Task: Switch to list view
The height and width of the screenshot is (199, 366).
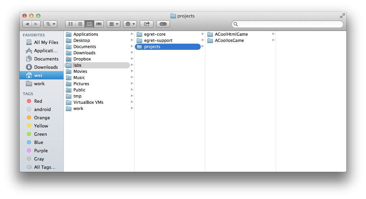Action: coord(80,24)
